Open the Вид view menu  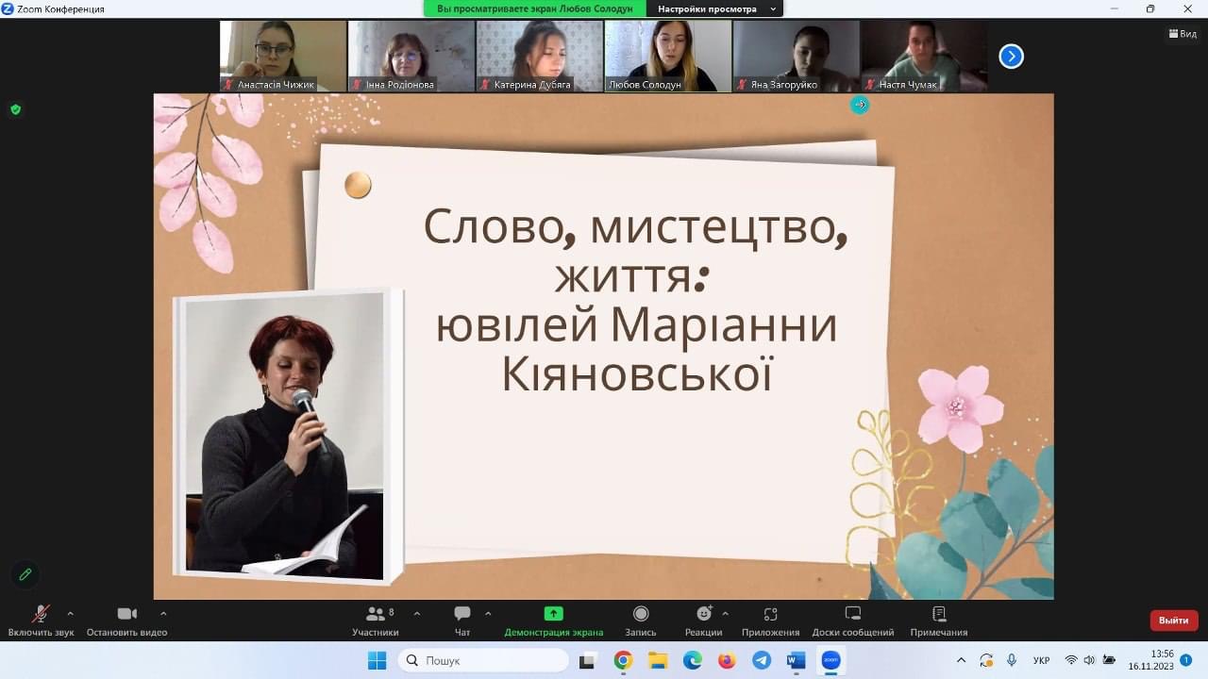(1182, 34)
